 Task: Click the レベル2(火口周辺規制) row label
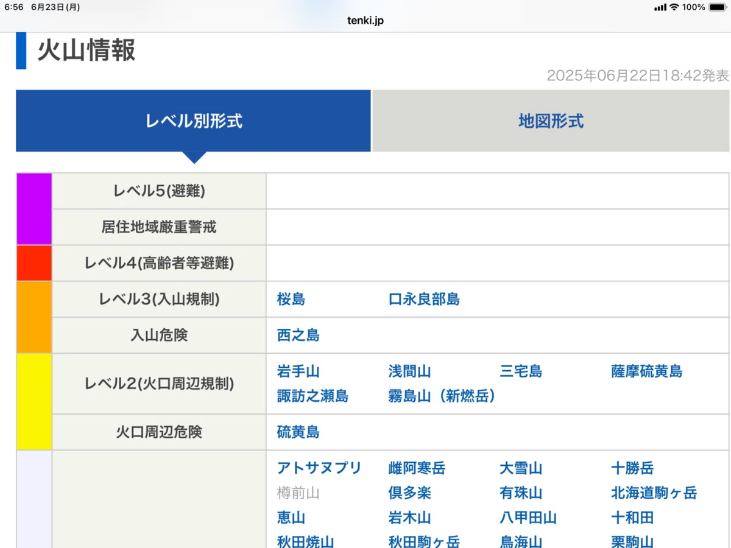(x=159, y=384)
